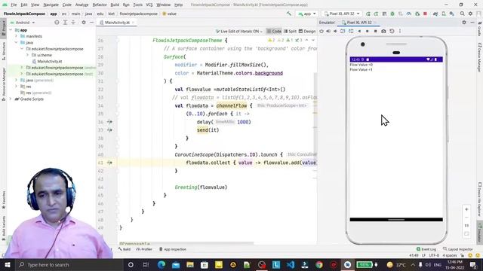Click emulator power button icon
This screenshot has width=483, height=271.
[321, 31]
